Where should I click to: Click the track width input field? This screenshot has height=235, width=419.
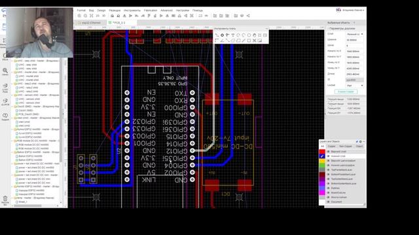pyautogui.click(x=355, y=40)
